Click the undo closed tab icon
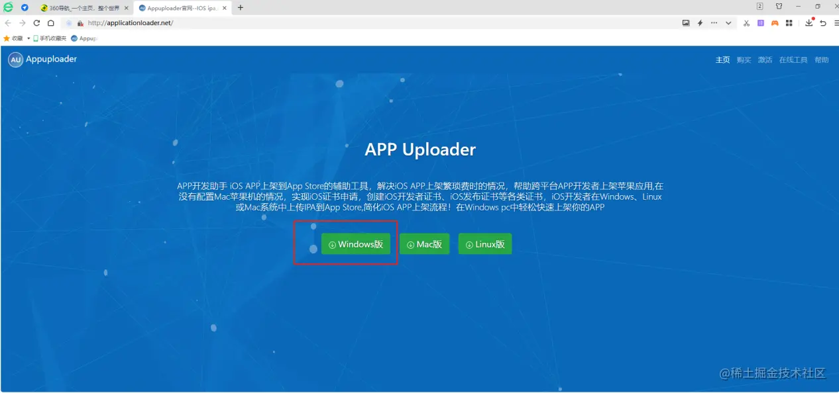The image size is (839, 393). coord(823,22)
